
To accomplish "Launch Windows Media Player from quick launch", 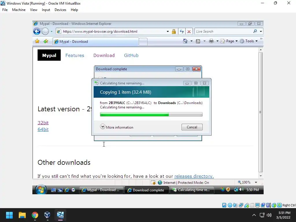I will click(x=73, y=190).
